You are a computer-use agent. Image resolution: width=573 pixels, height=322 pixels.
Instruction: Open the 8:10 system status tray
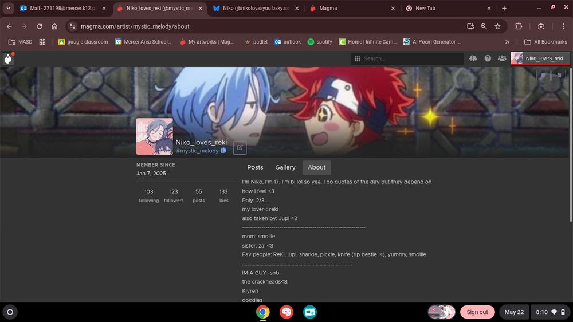(x=550, y=312)
